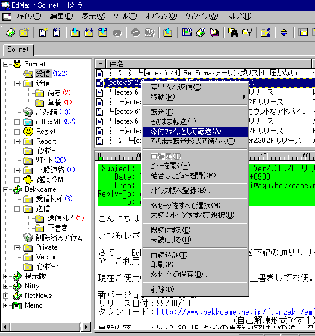
Task: Click the 削除済みアイテム recycle icon
Action: coord(28,238)
